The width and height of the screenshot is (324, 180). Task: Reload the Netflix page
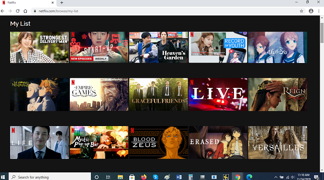click(18, 11)
